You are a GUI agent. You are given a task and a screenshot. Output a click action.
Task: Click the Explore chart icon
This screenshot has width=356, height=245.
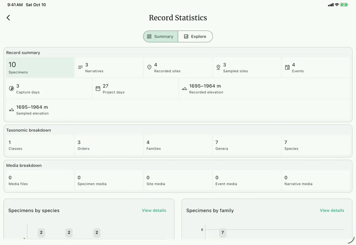186,36
